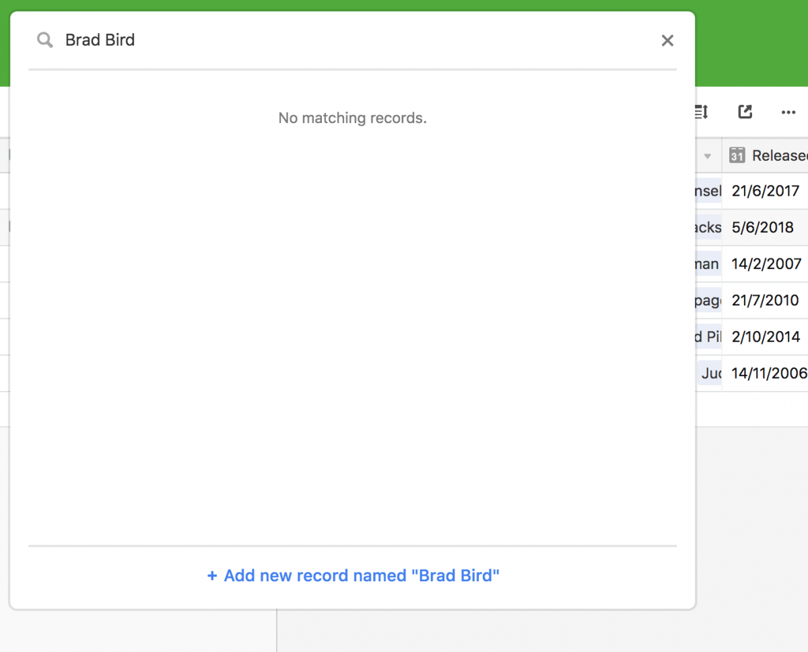808x652 pixels.
Task: Click the magnifying glass search icon
Action: (45, 40)
